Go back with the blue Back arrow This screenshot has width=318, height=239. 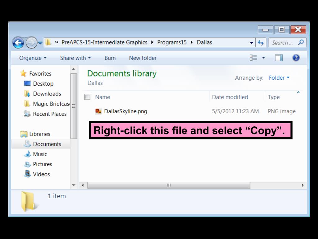pos(18,43)
